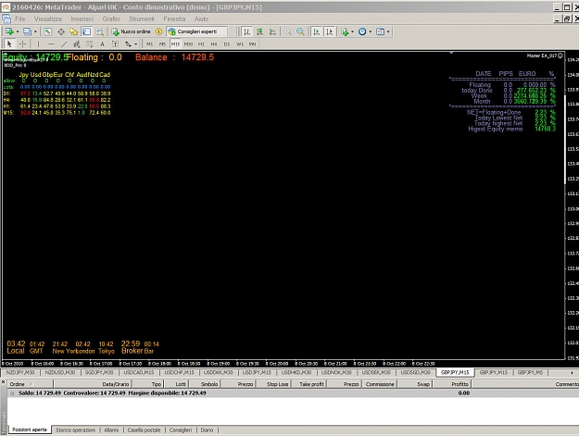Close the terminal panel with X
Image resolution: width=579 pixels, height=436 pixels.
[4, 382]
